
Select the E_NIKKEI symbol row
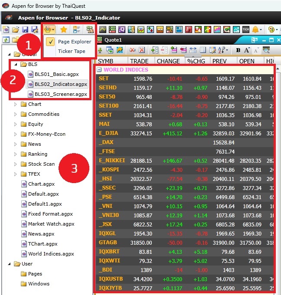click(184, 161)
